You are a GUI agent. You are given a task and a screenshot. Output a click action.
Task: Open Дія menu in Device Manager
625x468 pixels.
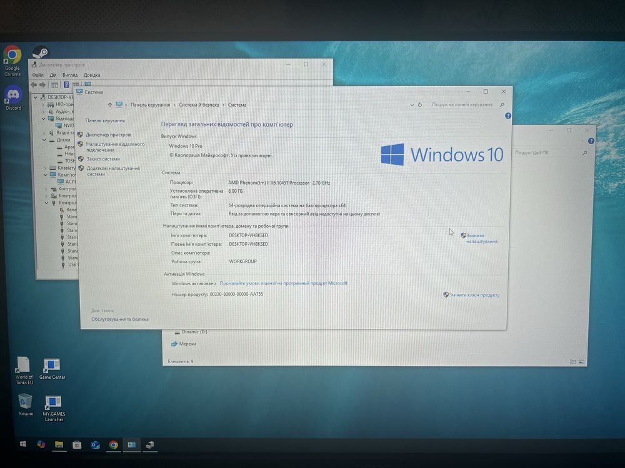click(53, 75)
